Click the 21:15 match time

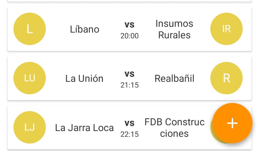coord(129,85)
